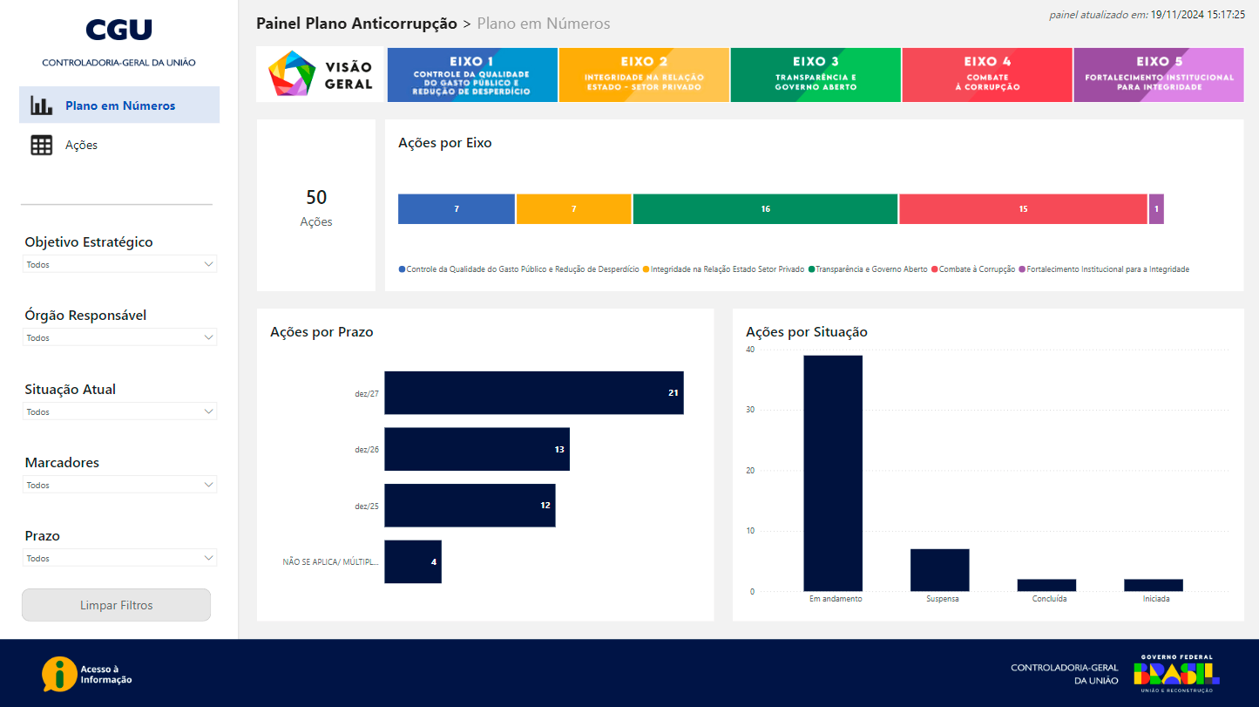
Task: Click the Em andamento bar in Ações por Situação
Action: tap(832, 472)
